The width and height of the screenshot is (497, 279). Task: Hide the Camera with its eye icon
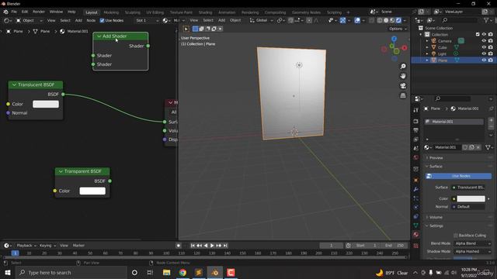[x=484, y=41]
